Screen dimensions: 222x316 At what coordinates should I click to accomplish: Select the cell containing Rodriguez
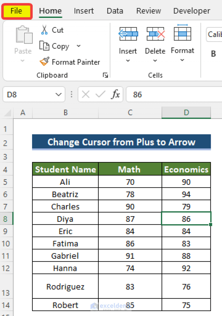65,287
